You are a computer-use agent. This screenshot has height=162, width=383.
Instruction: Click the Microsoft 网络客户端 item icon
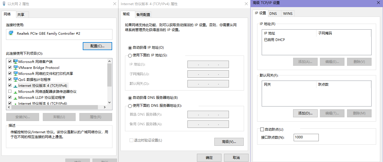coord(15,61)
